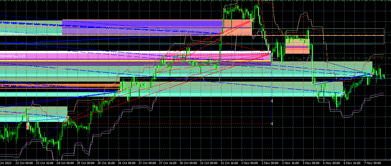Click the '26 Oct 08:00' date label
The width and height of the screenshot is (391, 166).
click(x=127, y=163)
